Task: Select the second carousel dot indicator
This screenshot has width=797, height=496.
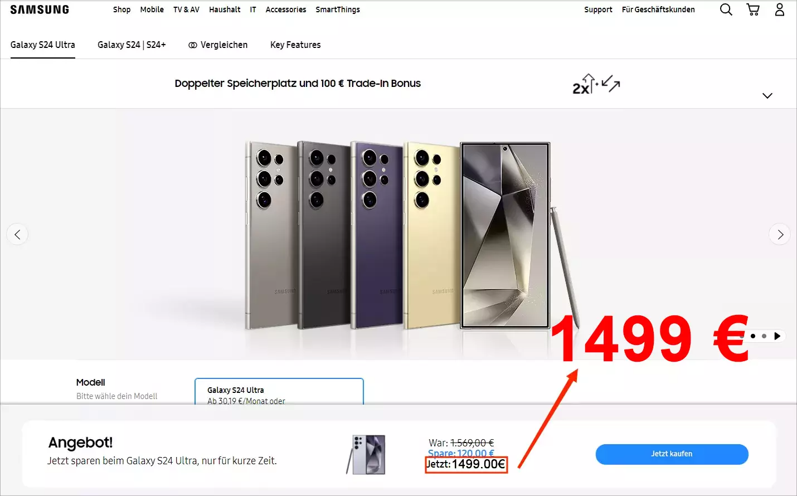Action: [x=764, y=336]
